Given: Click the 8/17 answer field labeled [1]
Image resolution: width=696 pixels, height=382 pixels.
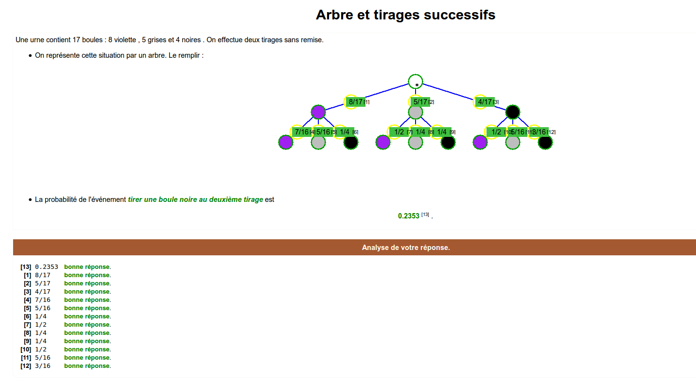Looking at the screenshot, I should pyautogui.click(x=355, y=102).
